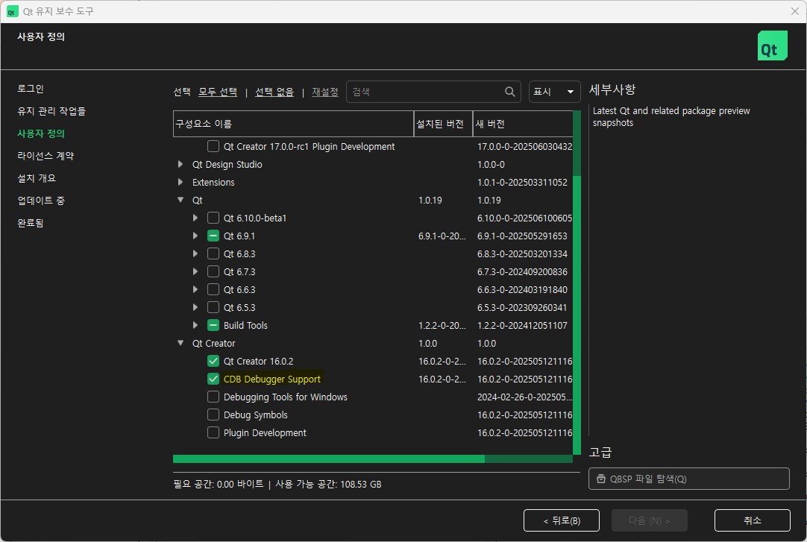
Task: Click the 취소 cancel button
Action: (x=752, y=520)
